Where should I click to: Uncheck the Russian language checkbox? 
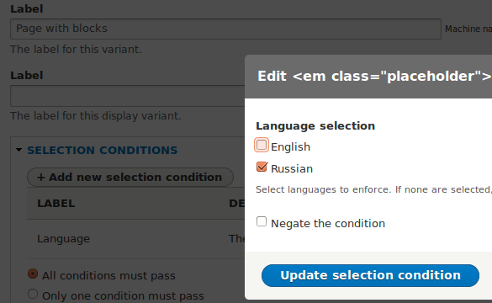pyautogui.click(x=262, y=167)
